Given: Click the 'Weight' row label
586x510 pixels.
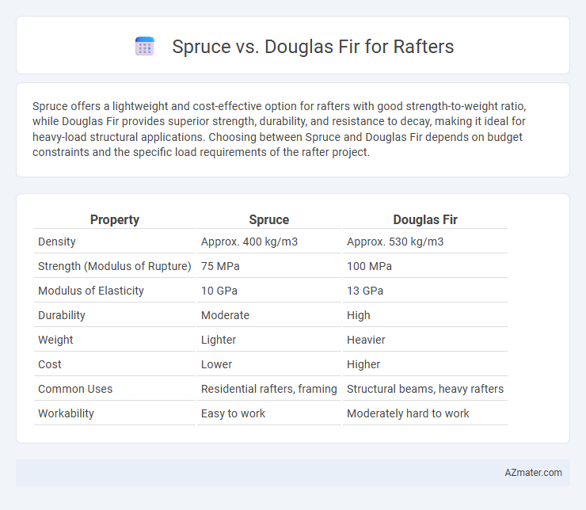Looking at the screenshot, I should pyautogui.click(x=55, y=340).
